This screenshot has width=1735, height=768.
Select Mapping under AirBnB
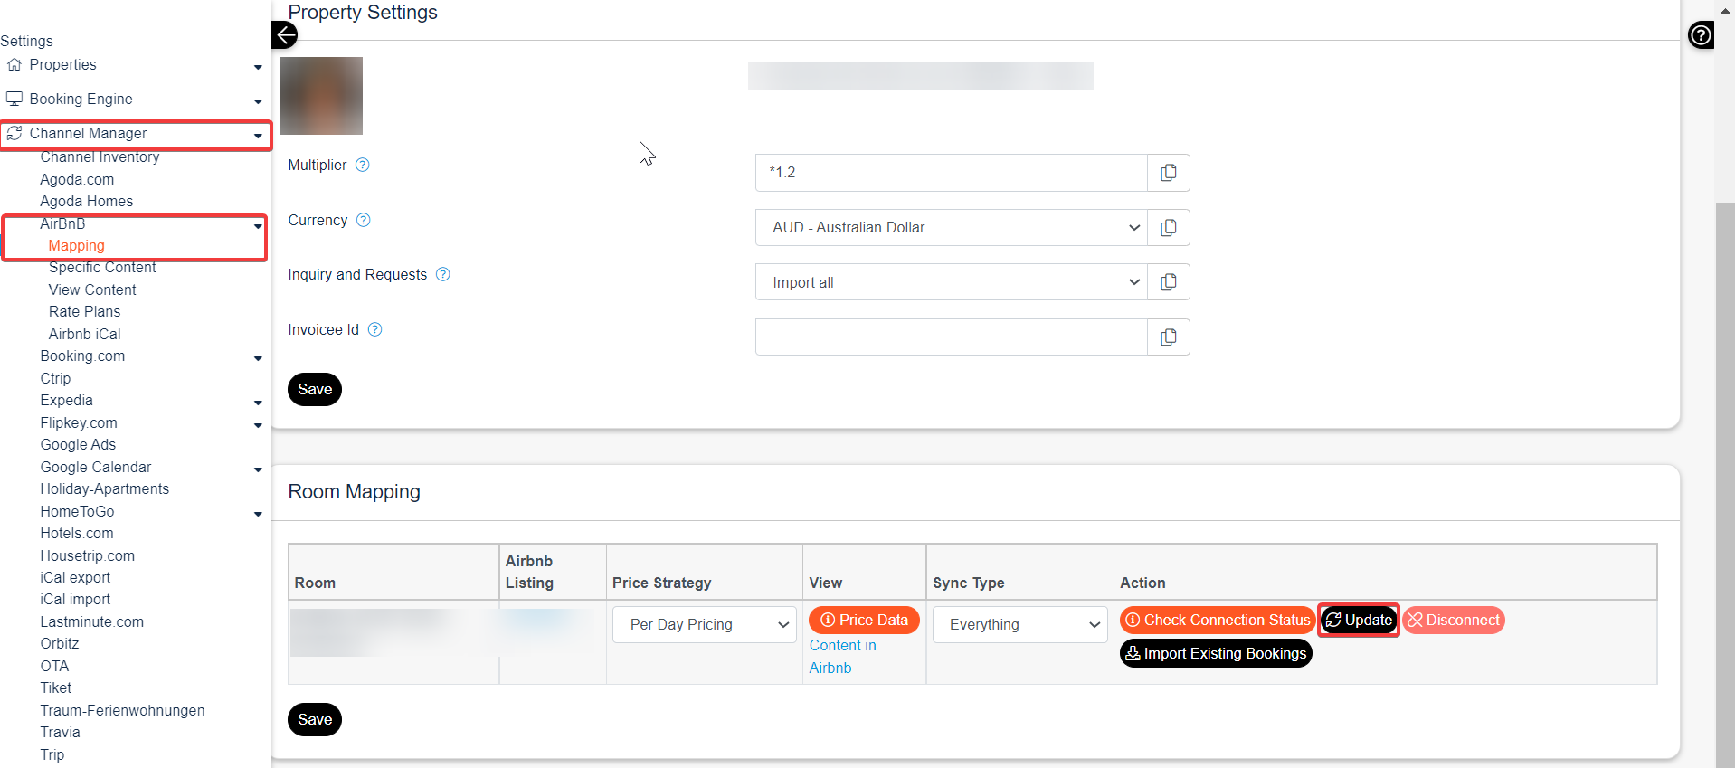pos(77,246)
